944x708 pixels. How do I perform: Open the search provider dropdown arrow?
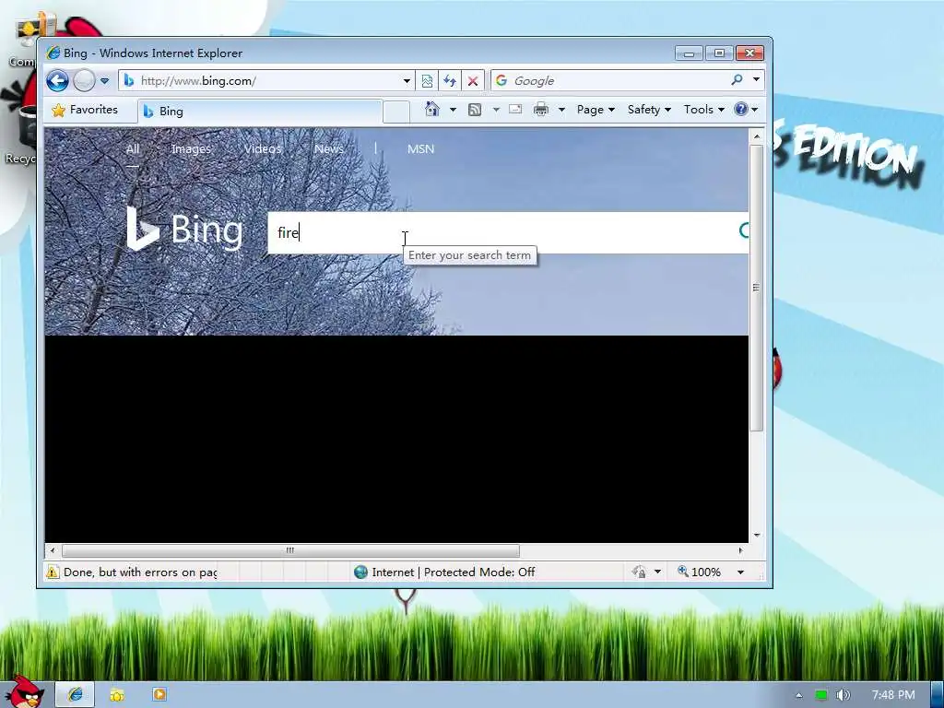tap(756, 79)
